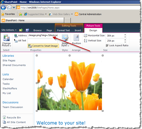Click the Address globe icon

(x=16, y=36)
